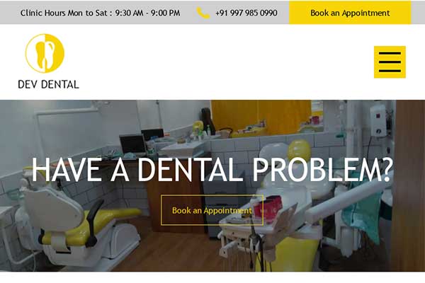The width and height of the screenshot is (425, 283).
Task: Click the word DENTAL in hero headline
Action: [191, 170]
